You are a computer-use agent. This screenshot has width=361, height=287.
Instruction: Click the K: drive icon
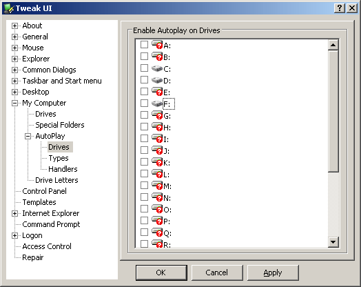(157, 162)
